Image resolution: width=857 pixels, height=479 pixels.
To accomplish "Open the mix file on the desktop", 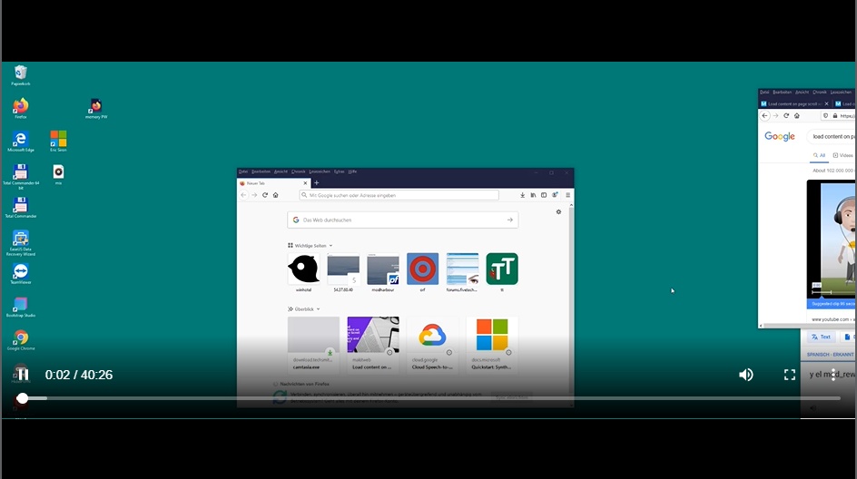I will (x=58, y=175).
